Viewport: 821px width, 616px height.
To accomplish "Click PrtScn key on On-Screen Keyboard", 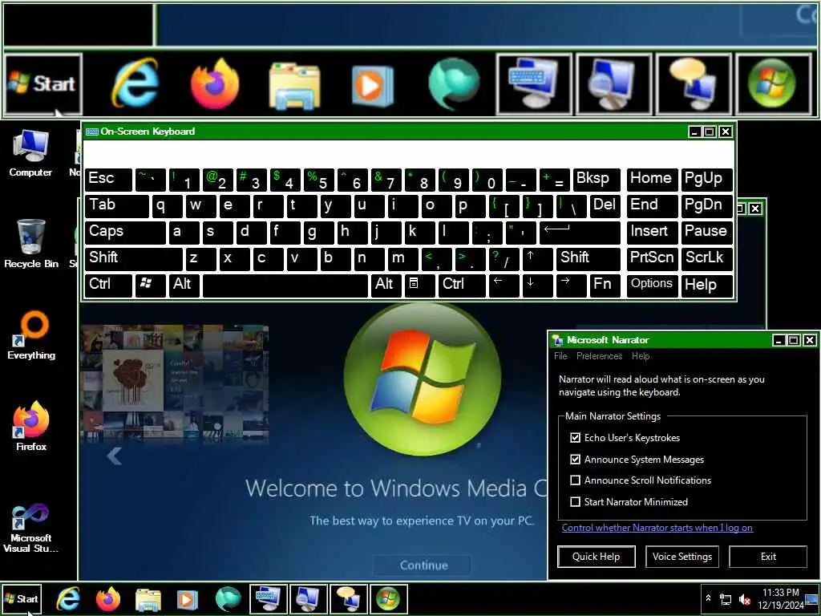I will (653, 259).
